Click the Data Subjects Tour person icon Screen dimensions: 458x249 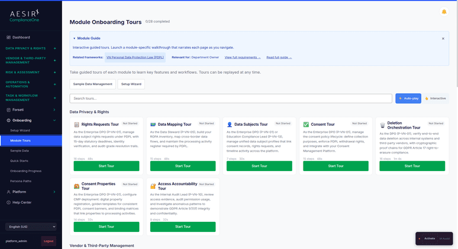230,125
